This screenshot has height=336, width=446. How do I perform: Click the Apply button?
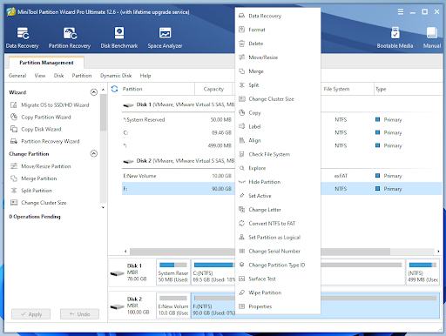31,314
